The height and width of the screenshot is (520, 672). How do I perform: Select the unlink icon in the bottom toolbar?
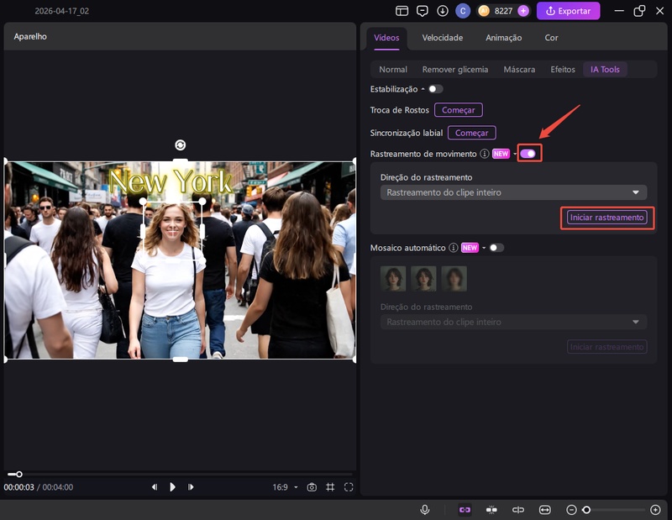click(519, 507)
